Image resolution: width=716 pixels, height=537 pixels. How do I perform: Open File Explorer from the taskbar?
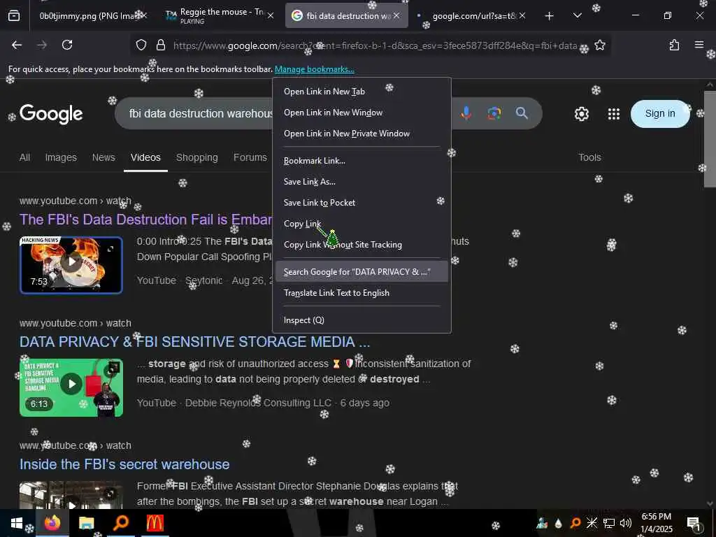point(86,523)
